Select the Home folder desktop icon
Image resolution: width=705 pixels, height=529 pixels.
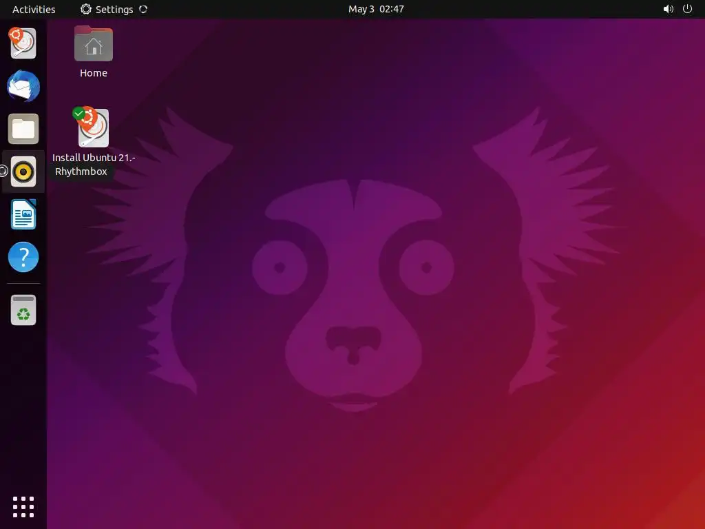click(94, 43)
